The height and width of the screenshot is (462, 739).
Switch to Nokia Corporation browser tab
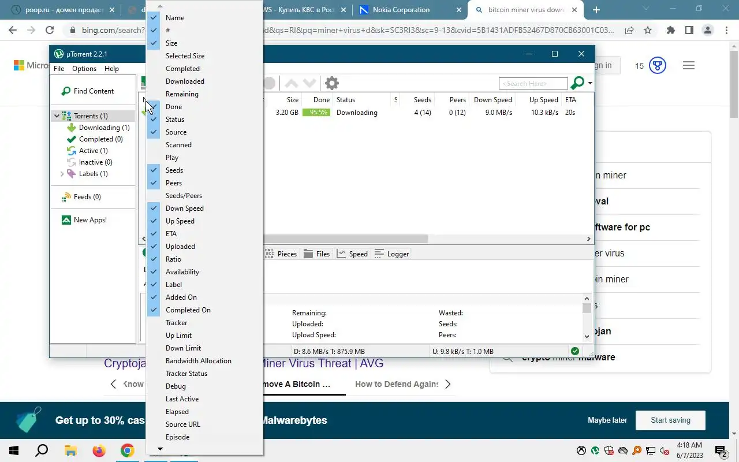click(x=401, y=10)
